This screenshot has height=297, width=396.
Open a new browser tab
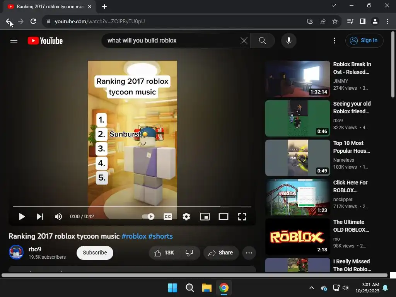[x=104, y=7]
